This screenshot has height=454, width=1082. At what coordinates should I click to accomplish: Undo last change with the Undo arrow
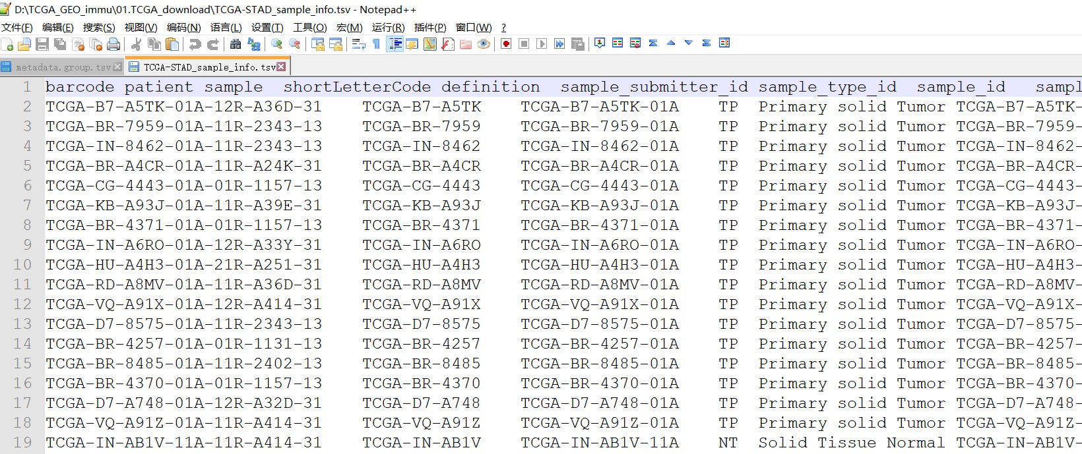pyautogui.click(x=195, y=44)
